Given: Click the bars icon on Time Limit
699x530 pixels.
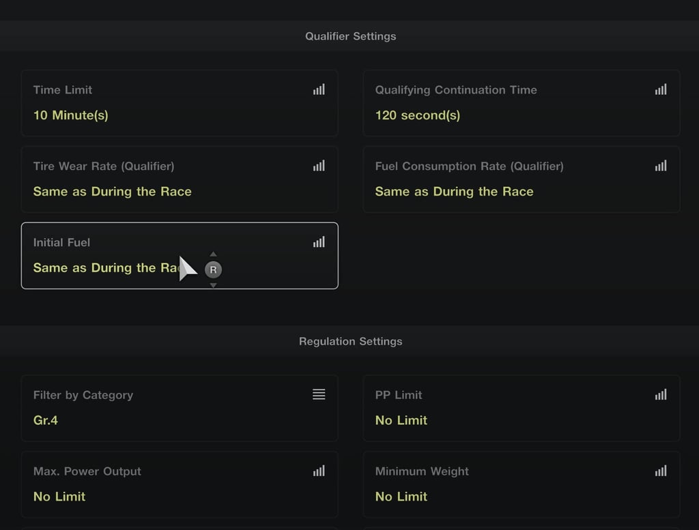Looking at the screenshot, I should click(319, 89).
